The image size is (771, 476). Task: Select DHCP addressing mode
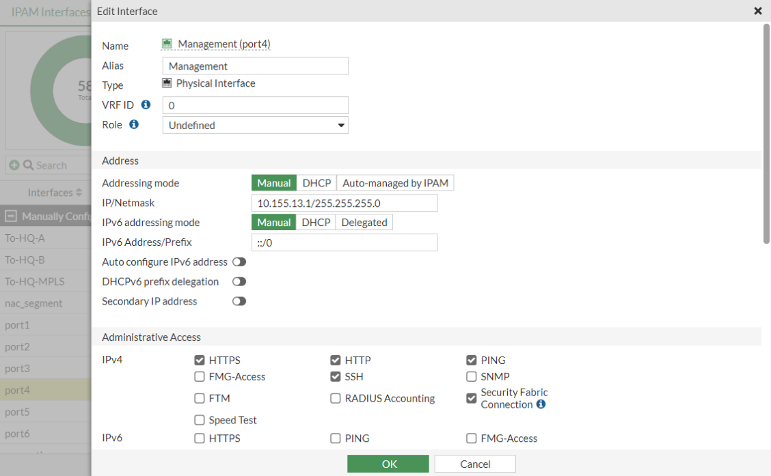pyautogui.click(x=316, y=183)
